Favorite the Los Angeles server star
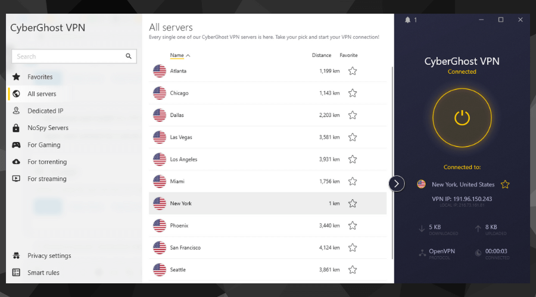 pyautogui.click(x=353, y=159)
